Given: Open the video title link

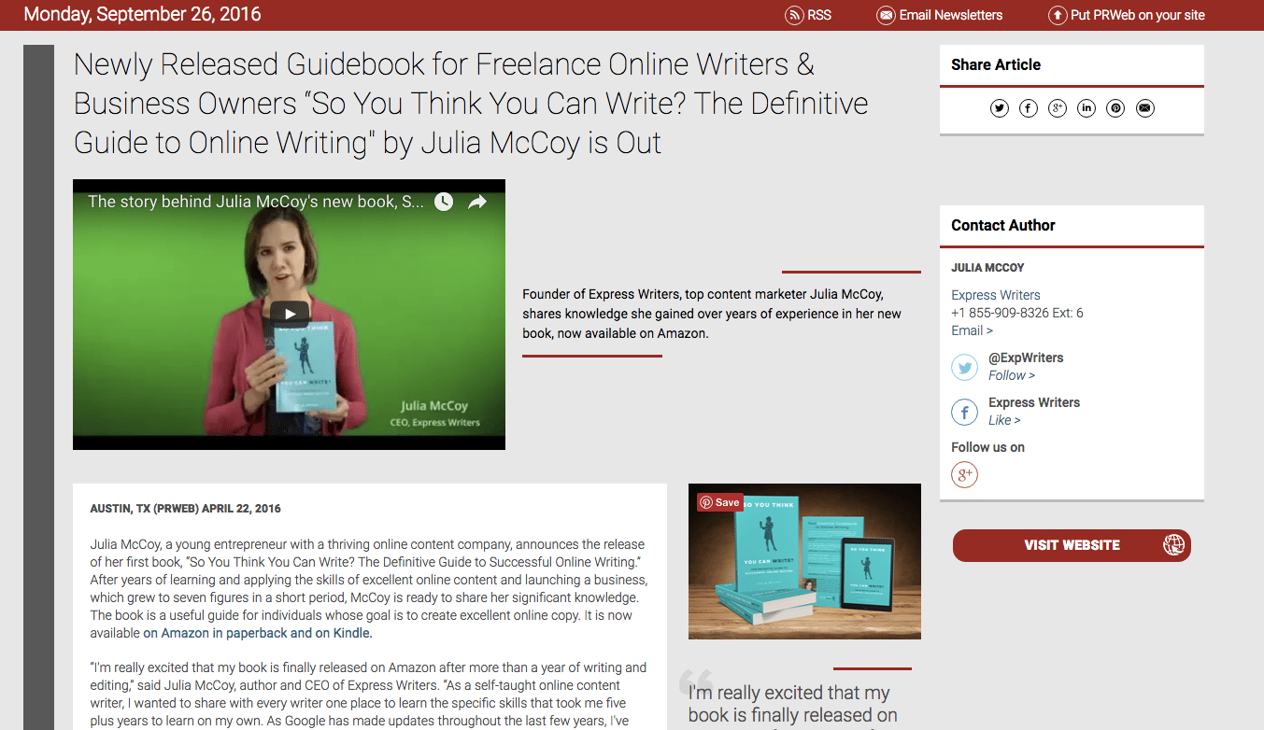Looking at the screenshot, I should coord(256,202).
